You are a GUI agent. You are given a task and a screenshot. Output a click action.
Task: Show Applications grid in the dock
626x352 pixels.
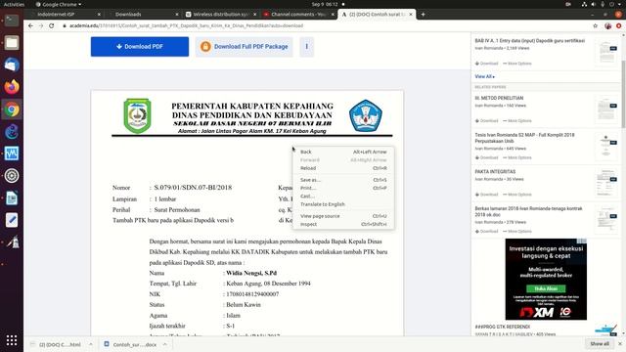(12, 340)
